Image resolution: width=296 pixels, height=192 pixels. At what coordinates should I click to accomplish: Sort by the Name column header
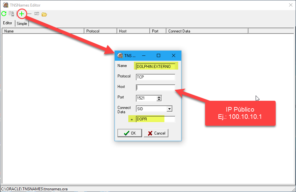(x=43, y=31)
